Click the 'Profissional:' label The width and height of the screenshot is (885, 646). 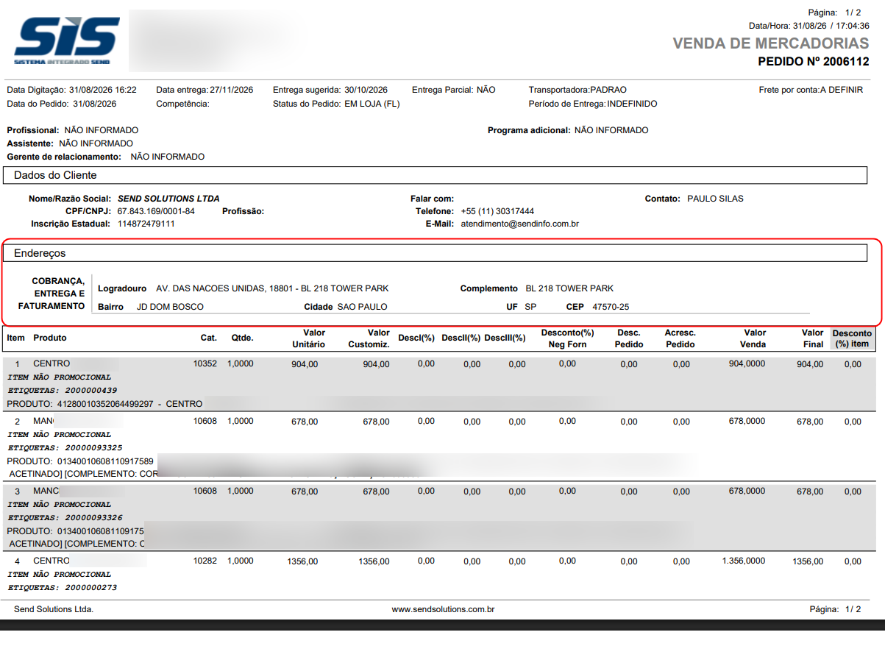33,130
